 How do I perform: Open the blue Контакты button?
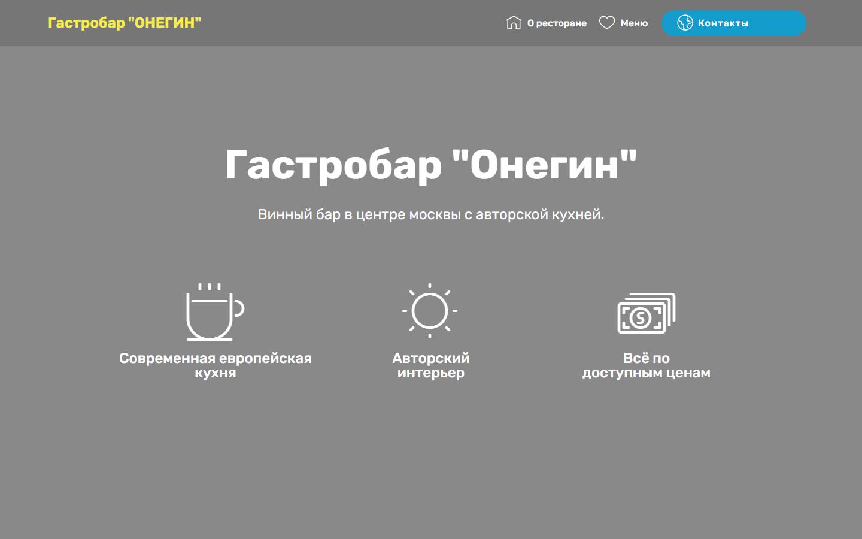pyautogui.click(x=733, y=23)
